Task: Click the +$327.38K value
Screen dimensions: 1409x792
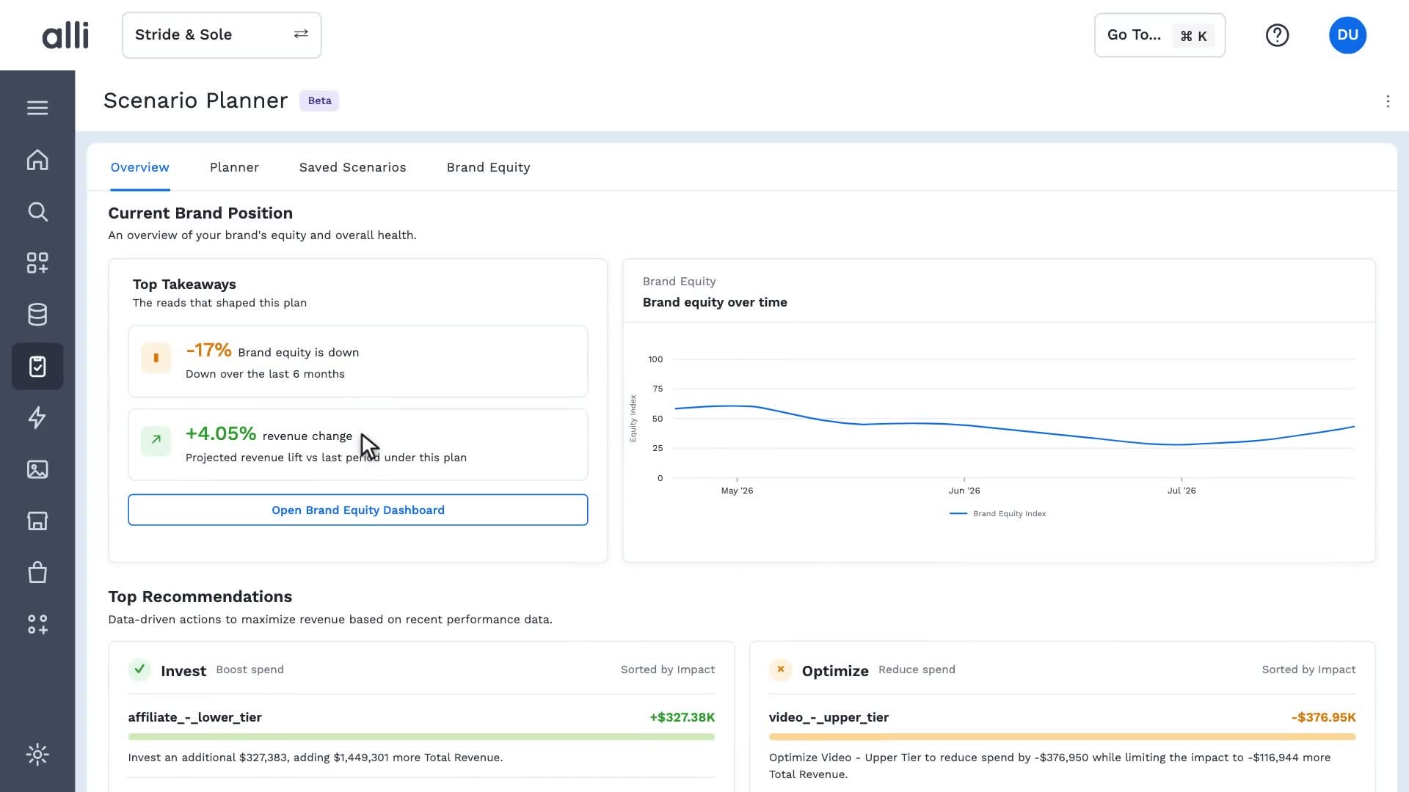Action: [x=682, y=717]
